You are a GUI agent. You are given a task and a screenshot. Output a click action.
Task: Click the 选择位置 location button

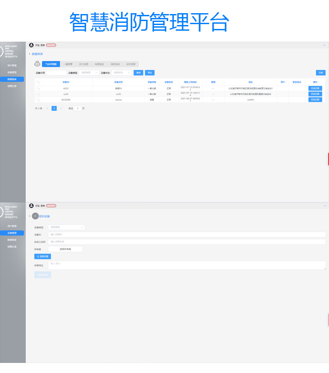(43, 256)
